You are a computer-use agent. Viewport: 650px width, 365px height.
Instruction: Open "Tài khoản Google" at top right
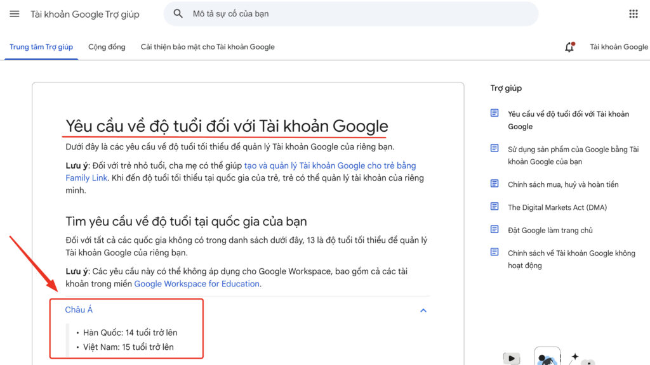[x=619, y=47]
